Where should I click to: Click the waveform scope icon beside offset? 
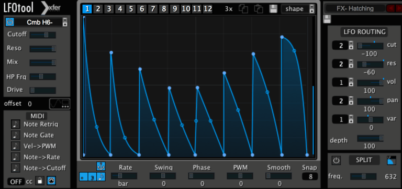coord(60,104)
